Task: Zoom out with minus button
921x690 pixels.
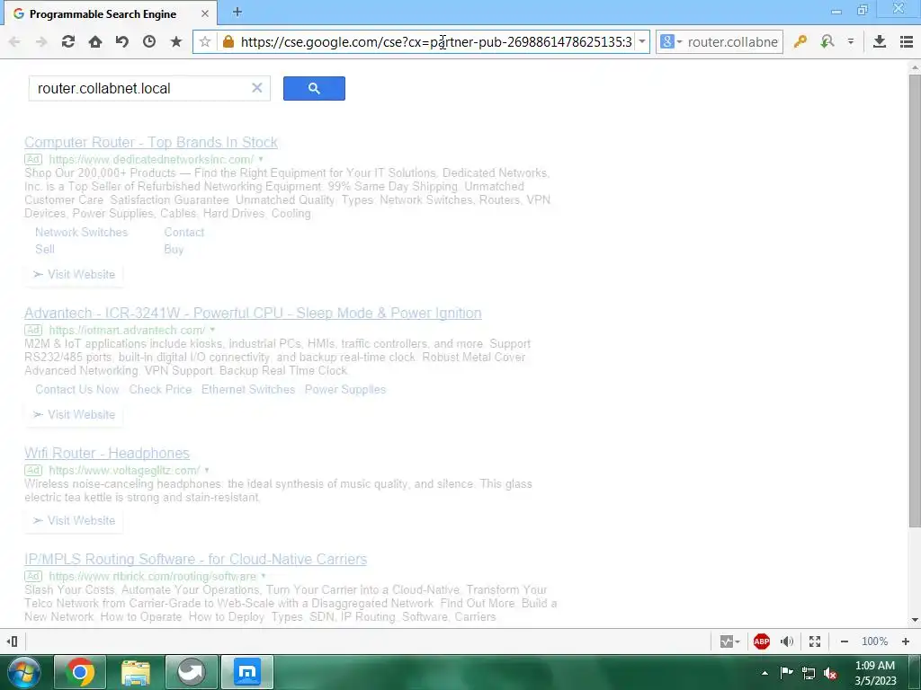Action: point(845,641)
